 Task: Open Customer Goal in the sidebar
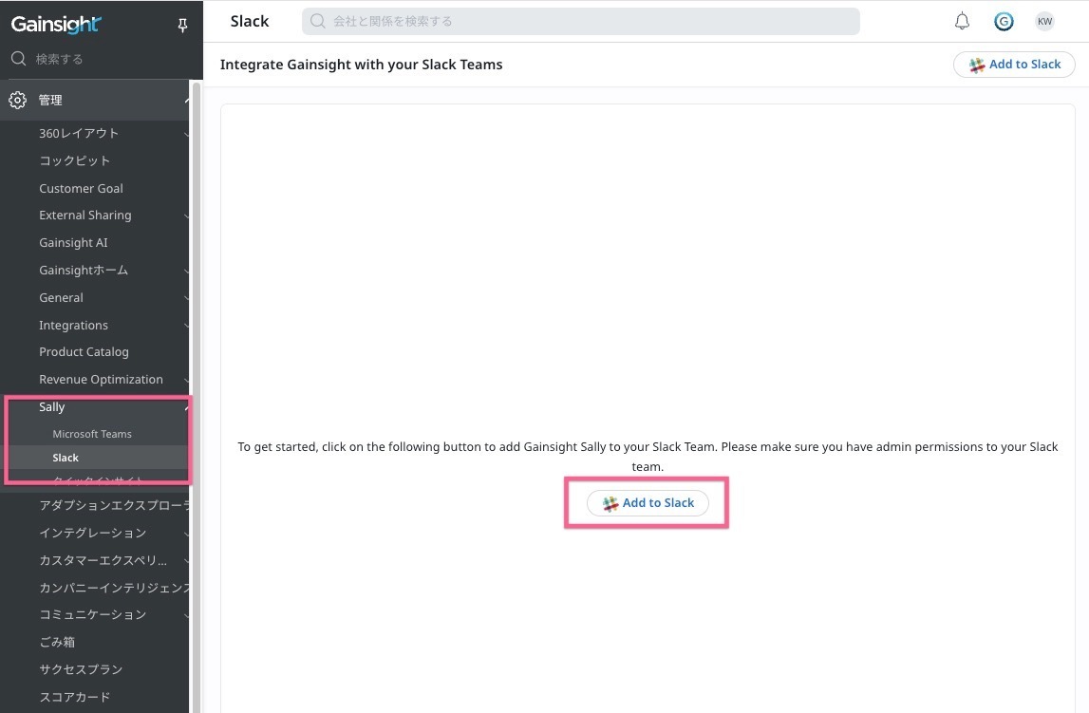pos(81,188)
